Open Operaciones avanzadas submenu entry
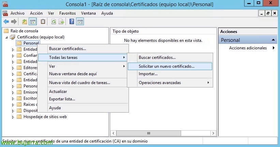Screen dimensions: 280x147 (x=170, y=83)
